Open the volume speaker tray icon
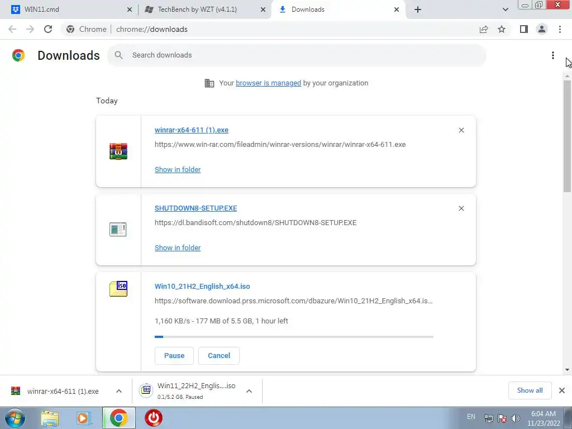The width and height of the screenshot is (572, 429). click(516, 418)
